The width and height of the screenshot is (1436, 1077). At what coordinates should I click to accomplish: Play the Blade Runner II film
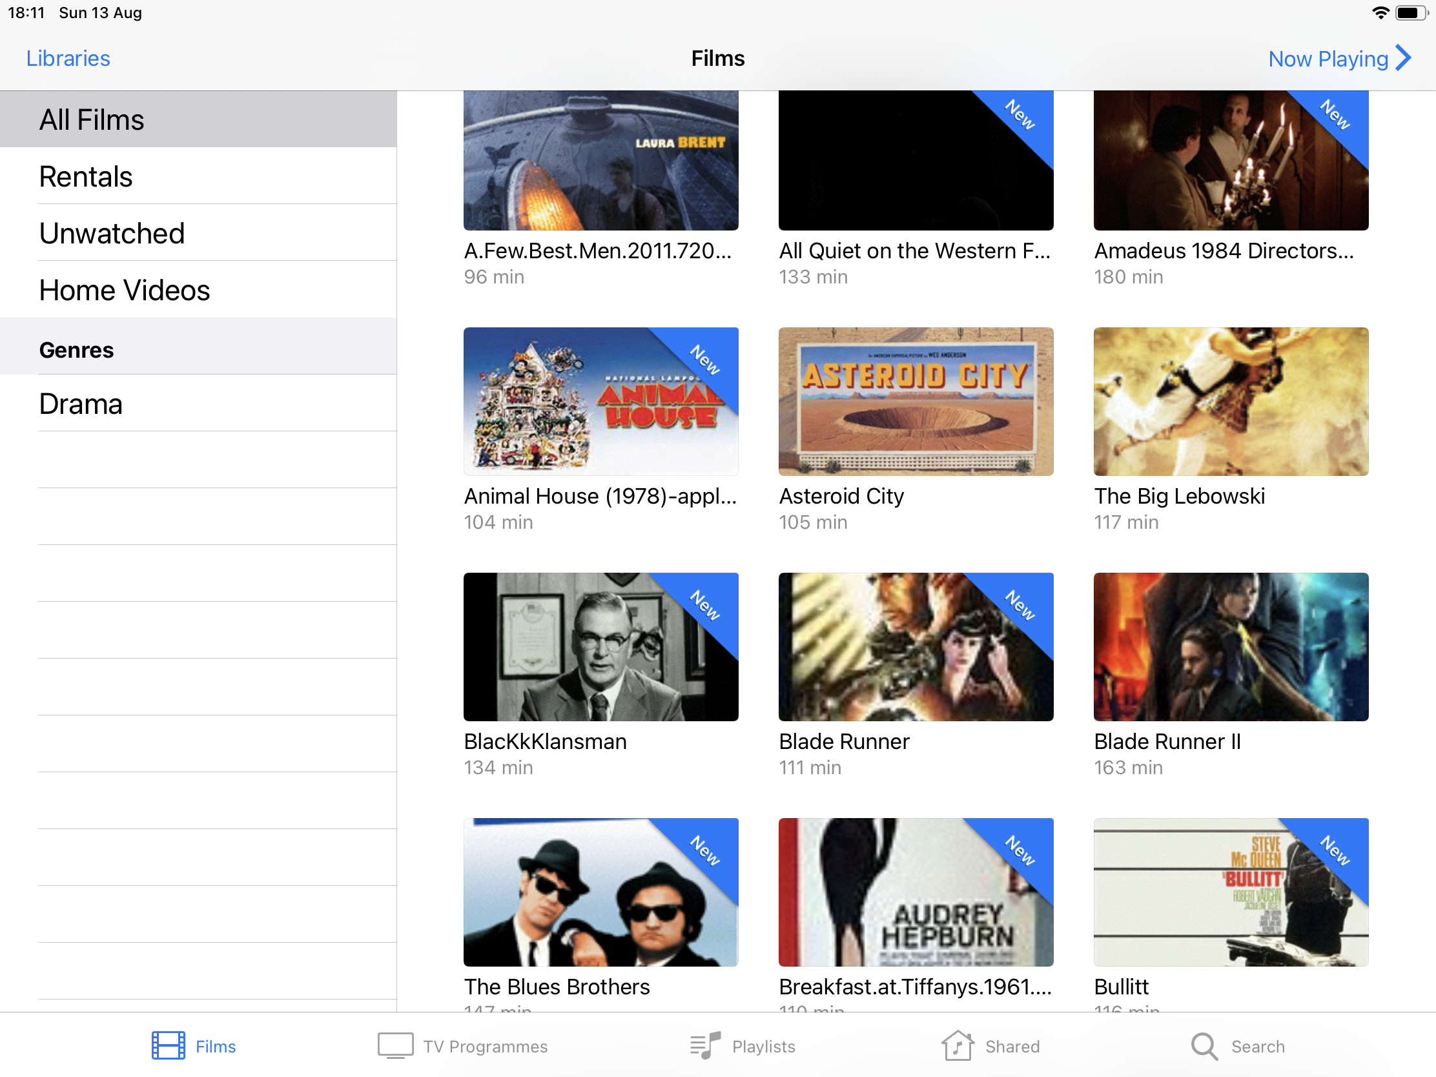tap(1230, 646)
